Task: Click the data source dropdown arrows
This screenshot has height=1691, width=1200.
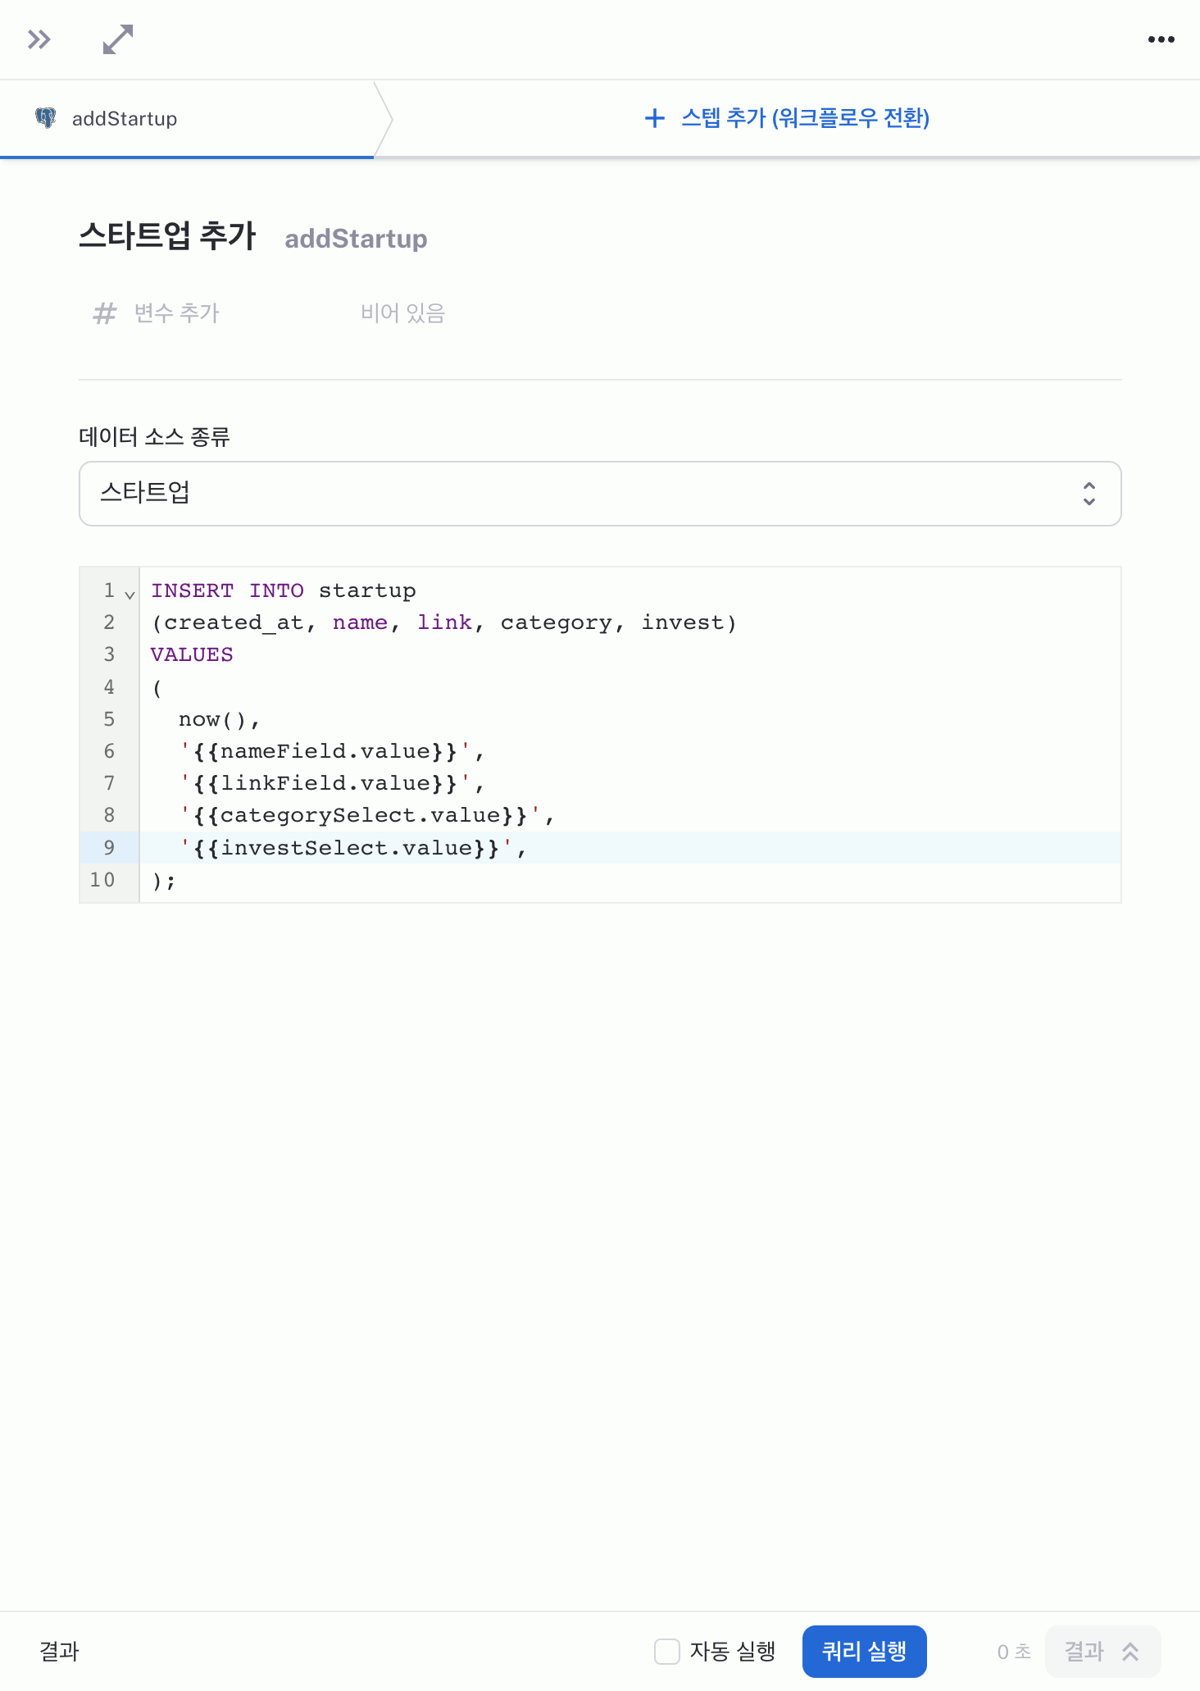Action: point(1089,494)
